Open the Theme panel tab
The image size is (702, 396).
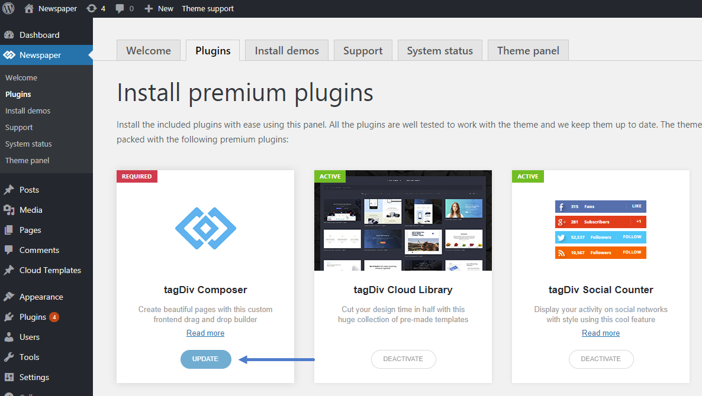coord(529,50)
